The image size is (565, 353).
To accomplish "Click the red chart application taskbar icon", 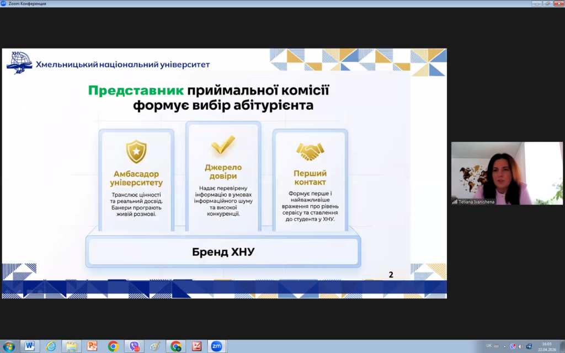I will click(196, 346).
